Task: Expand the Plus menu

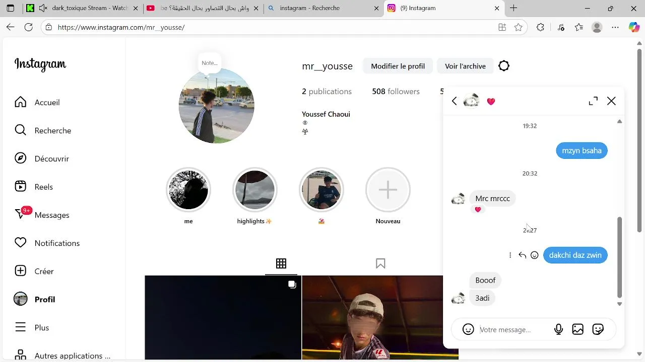Action: (32, 327)
